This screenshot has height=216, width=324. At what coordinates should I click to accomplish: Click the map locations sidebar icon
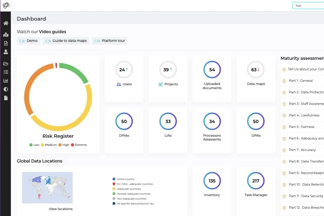tap(6, 35)
